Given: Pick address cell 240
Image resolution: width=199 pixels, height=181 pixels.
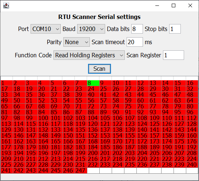Looking at the screenshot, I should (x=192, y=165).
